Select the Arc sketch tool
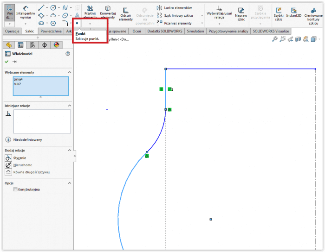Screen dimensions: 325x252 53,15
